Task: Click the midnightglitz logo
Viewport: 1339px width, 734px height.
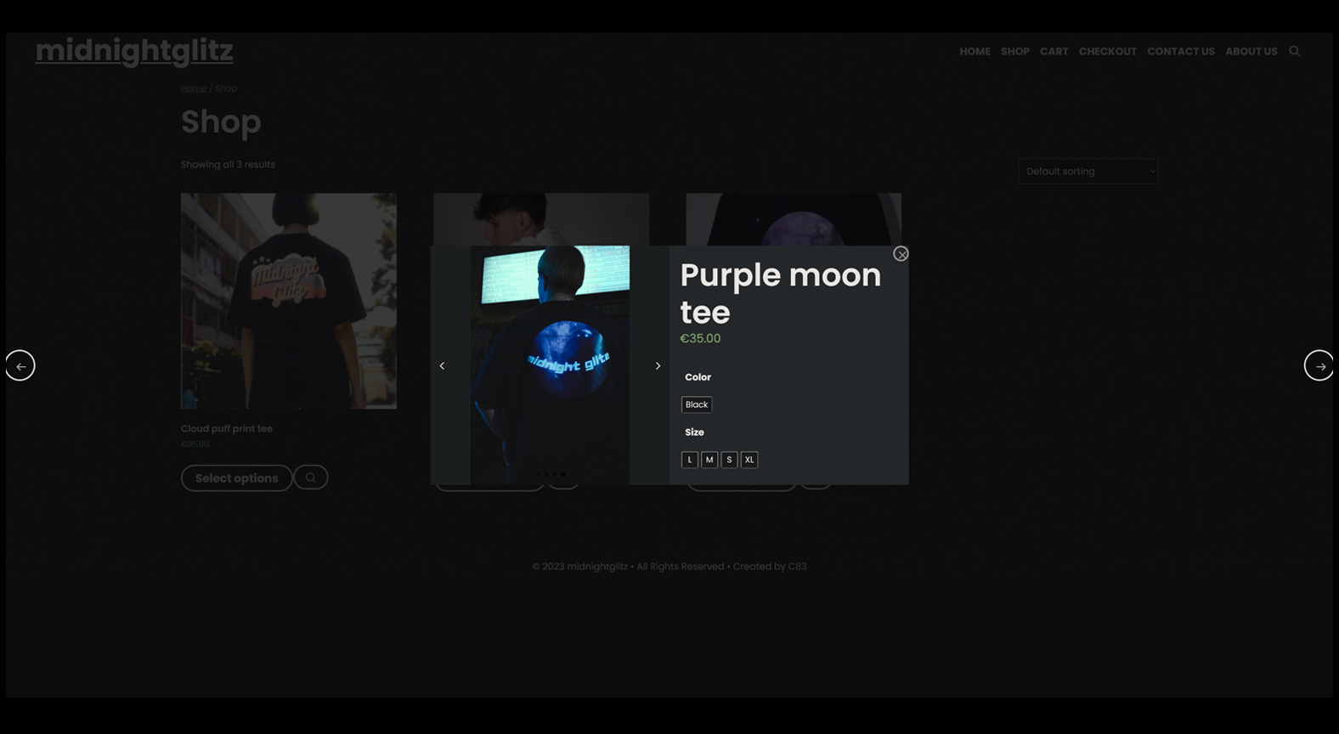Action: click(x=134, y=51)
